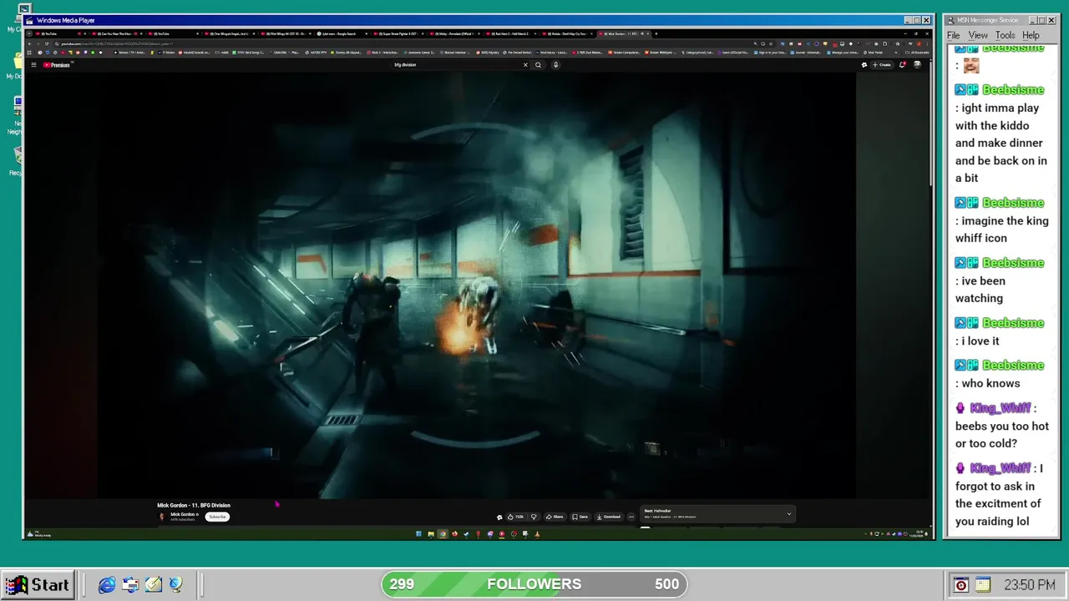1069x601 pixels.
Task: Open the Mick Gordon channel name link
Action: [x=183, y=514]
